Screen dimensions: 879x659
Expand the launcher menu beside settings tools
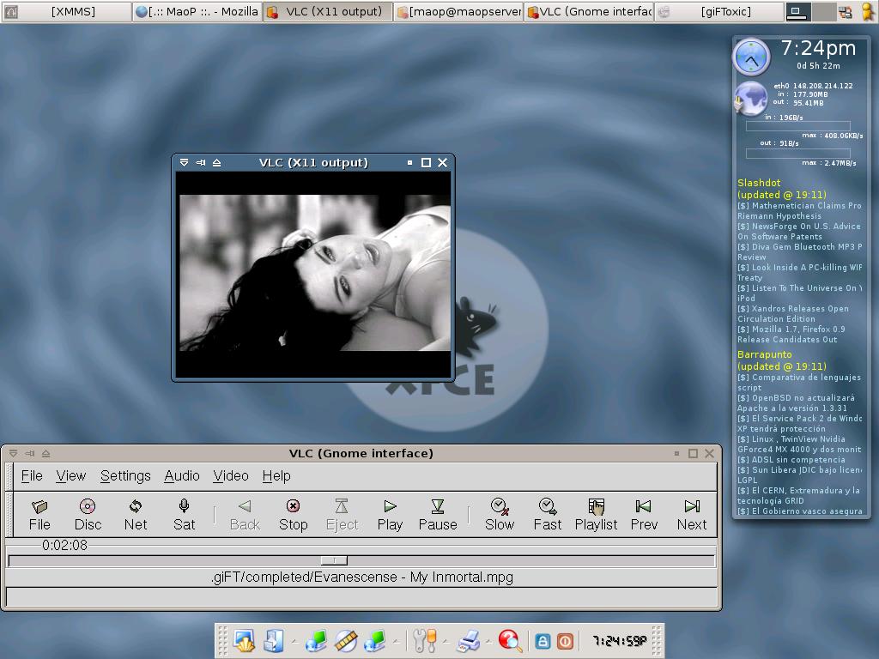[x=446, y=641]
